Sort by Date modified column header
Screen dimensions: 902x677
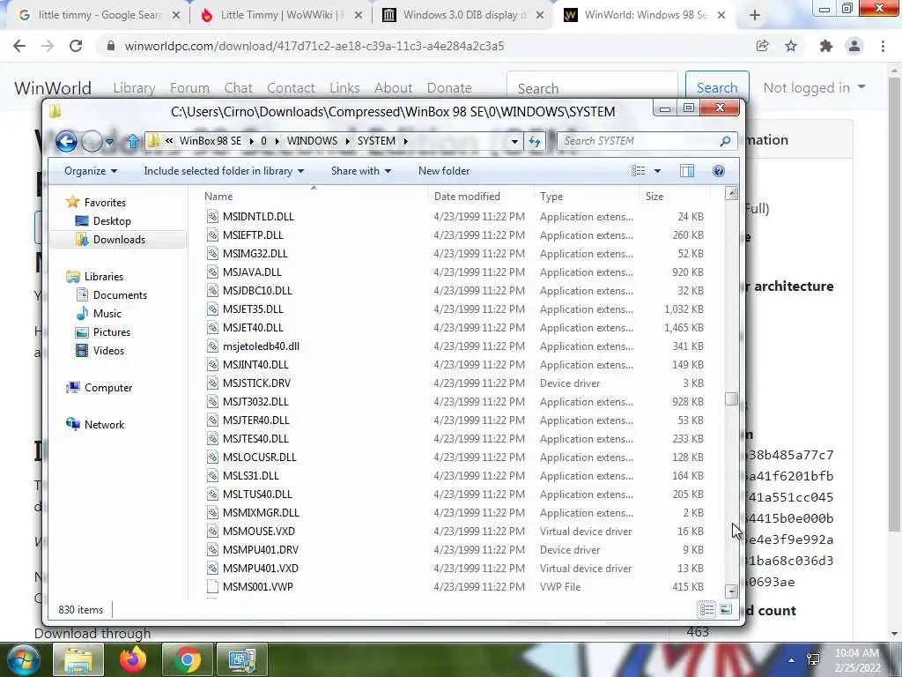tap(481, 197)
